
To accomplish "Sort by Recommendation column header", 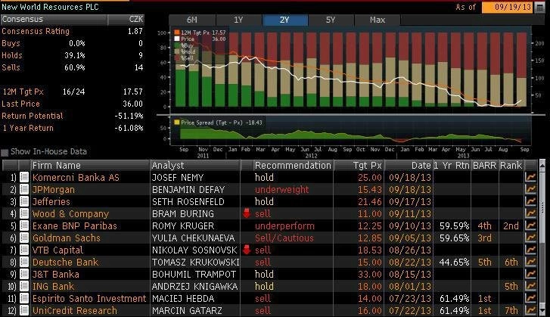I will (293, 165).
